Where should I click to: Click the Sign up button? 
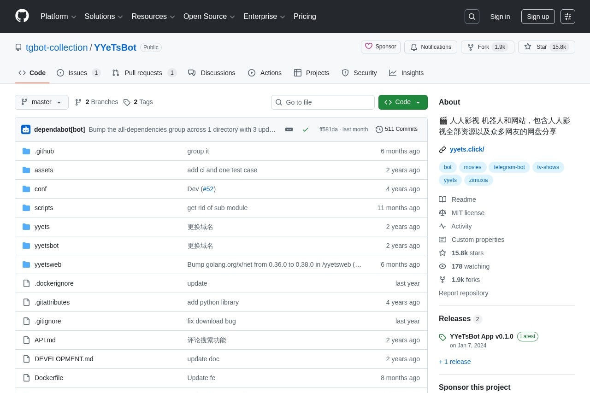[537, 17]
